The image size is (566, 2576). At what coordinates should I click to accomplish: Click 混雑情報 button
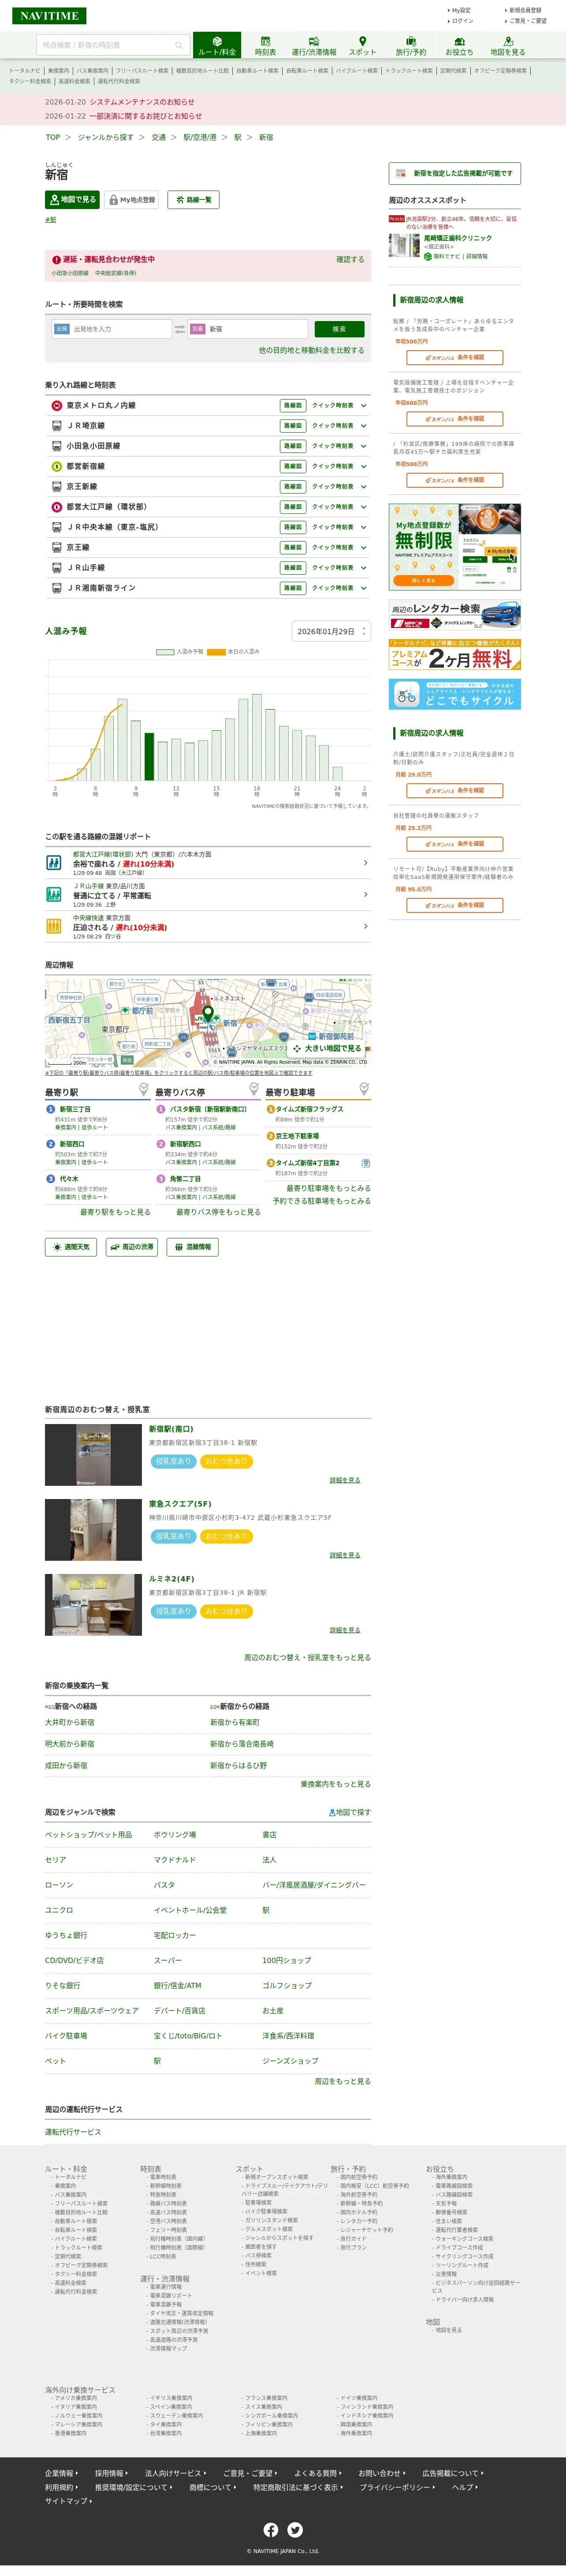coord(192,1247)
